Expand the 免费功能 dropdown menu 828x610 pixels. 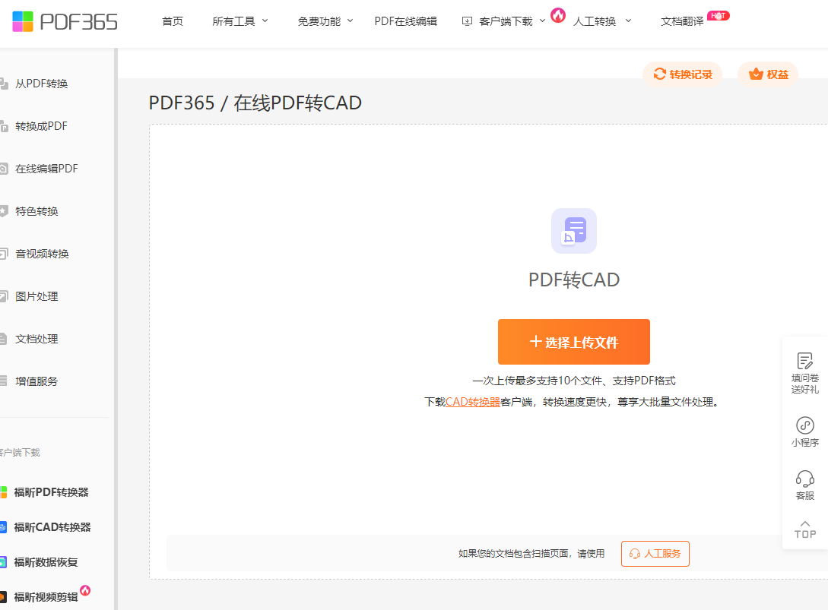325,21
